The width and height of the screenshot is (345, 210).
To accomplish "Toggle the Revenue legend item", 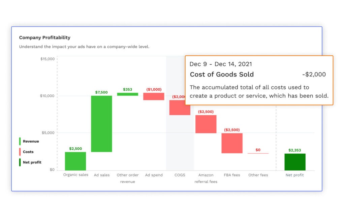I will click(29, 141).
